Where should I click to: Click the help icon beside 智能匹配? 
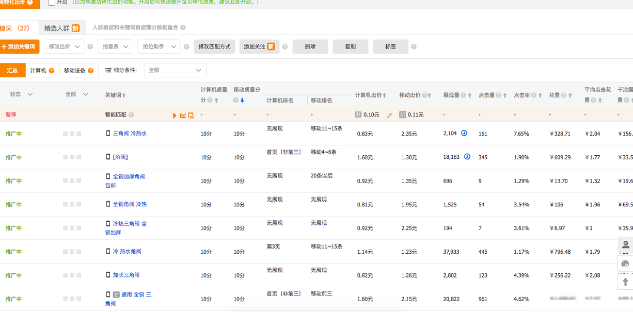pos(131,115)
